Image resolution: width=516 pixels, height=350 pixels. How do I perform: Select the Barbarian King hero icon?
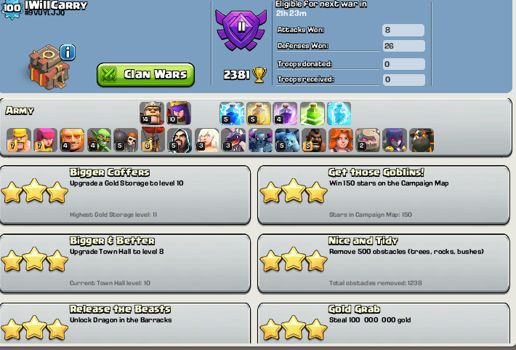pos(152,113)
